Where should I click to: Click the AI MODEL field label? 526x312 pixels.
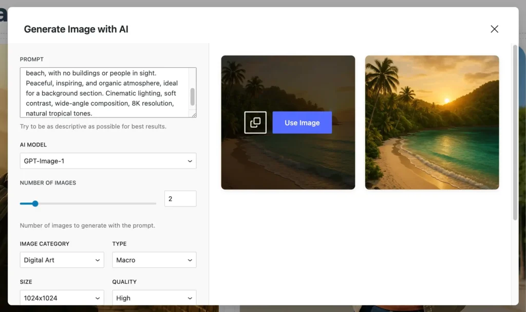tap(33, 145)
